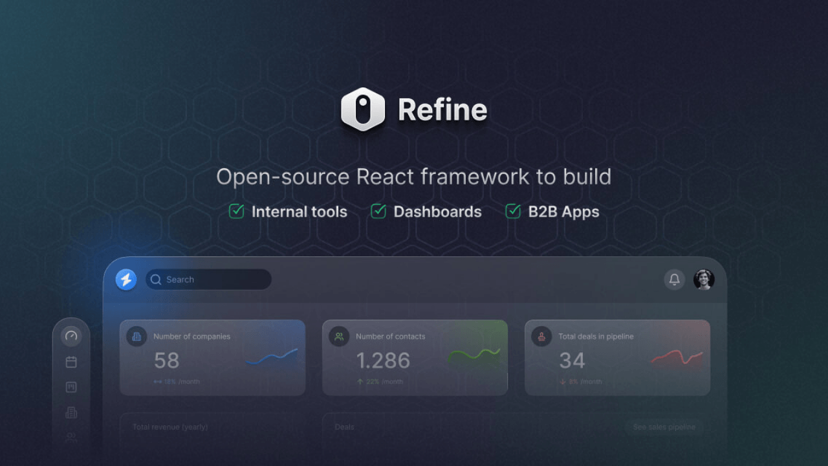
Task: Toggle the Dashboards checkbox
Action: [378, 211]
